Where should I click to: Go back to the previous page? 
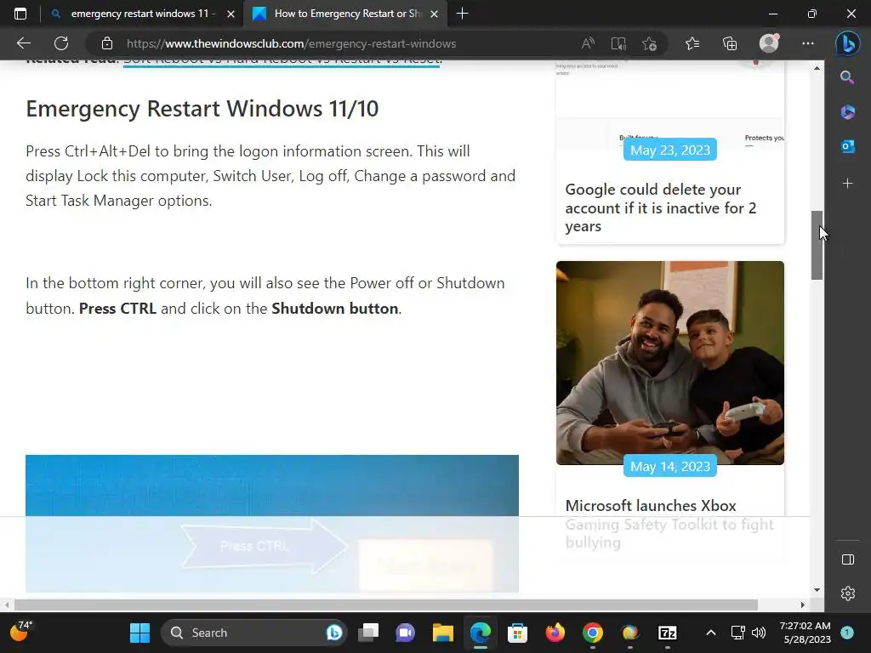tap(23, 43)
